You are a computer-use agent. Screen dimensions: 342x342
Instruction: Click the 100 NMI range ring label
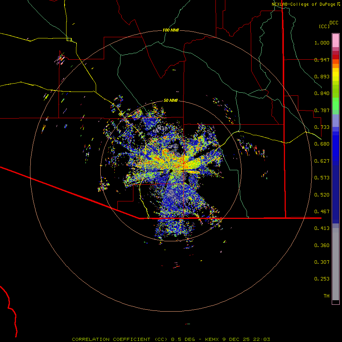(x=171, y=30)
